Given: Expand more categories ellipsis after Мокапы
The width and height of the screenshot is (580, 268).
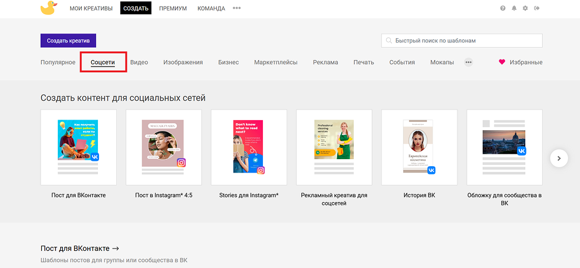Looking at the screenshot, I should coord(469,62).
